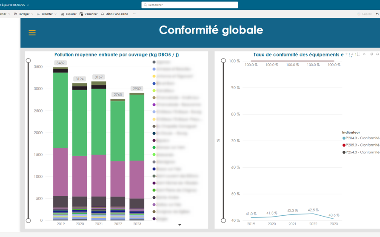
Task: Select the bottom handle of pollution chart zoom slider
Action: [x=29, y=220]
